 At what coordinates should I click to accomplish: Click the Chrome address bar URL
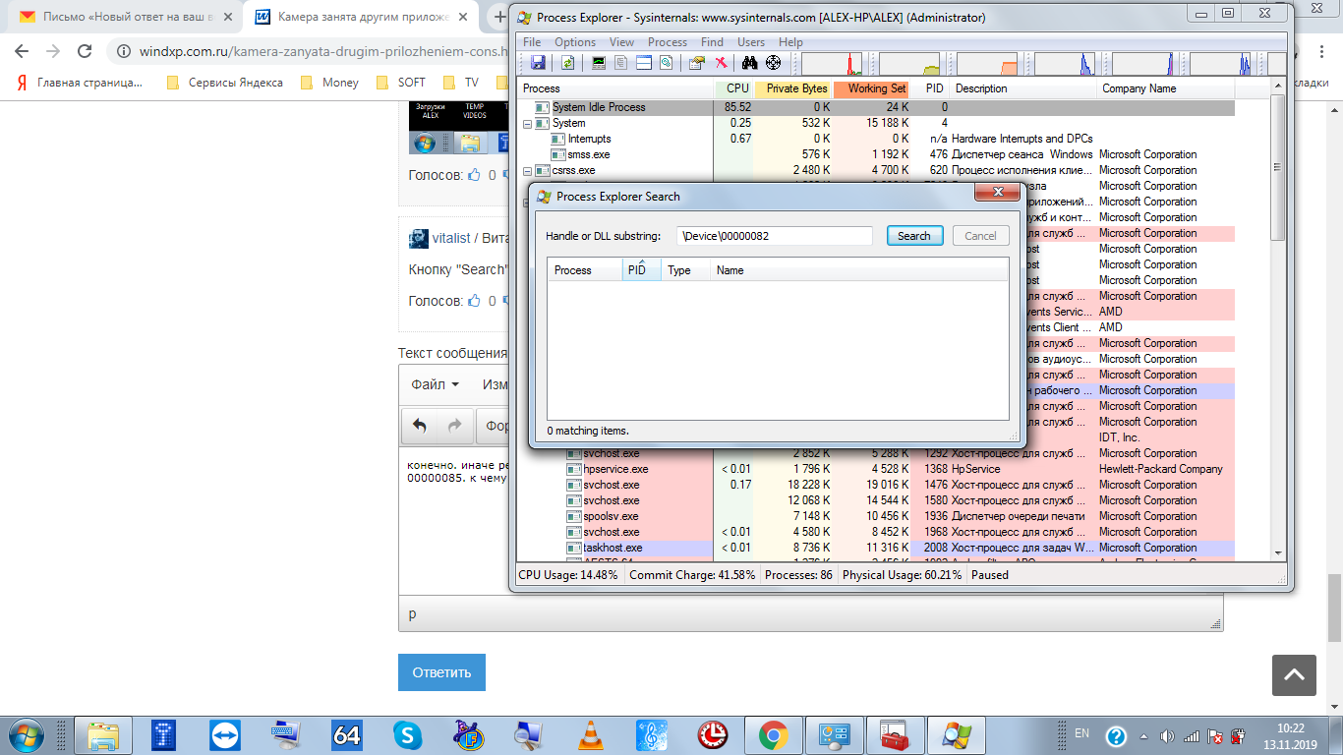point(322,51)
